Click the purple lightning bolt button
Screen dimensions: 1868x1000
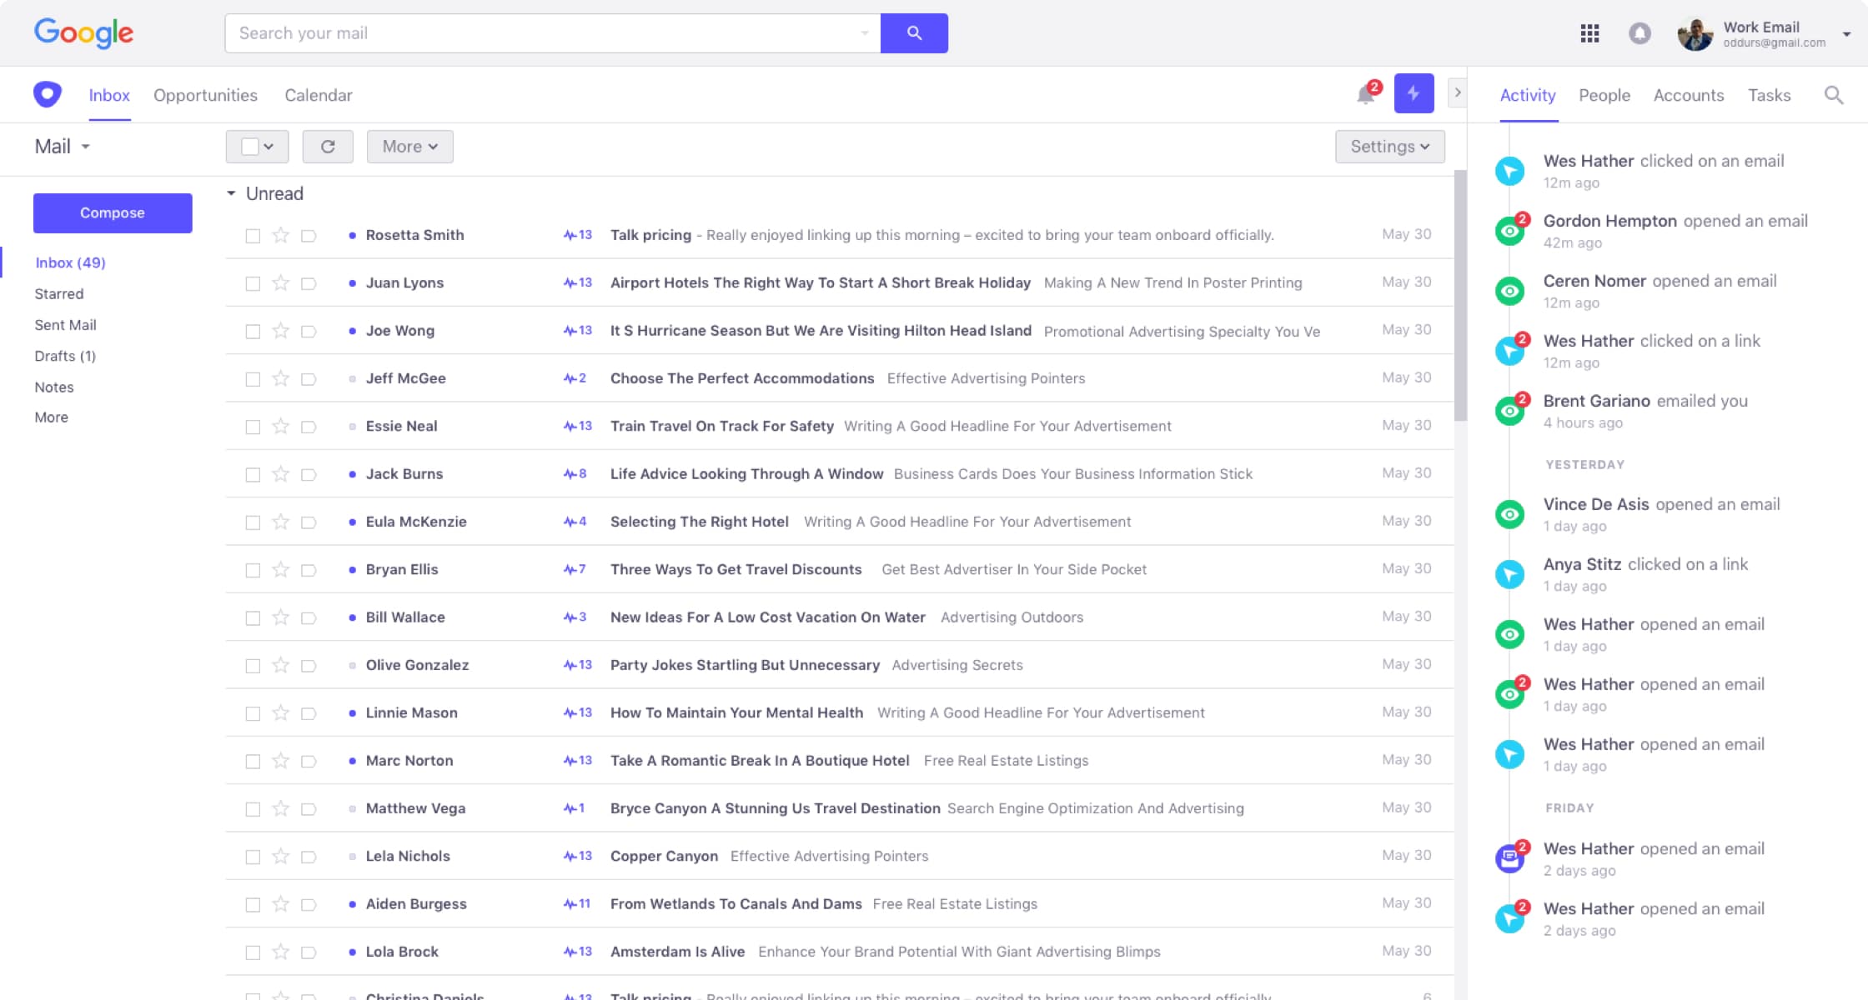pyautogui.click(x=1414, y=93)
